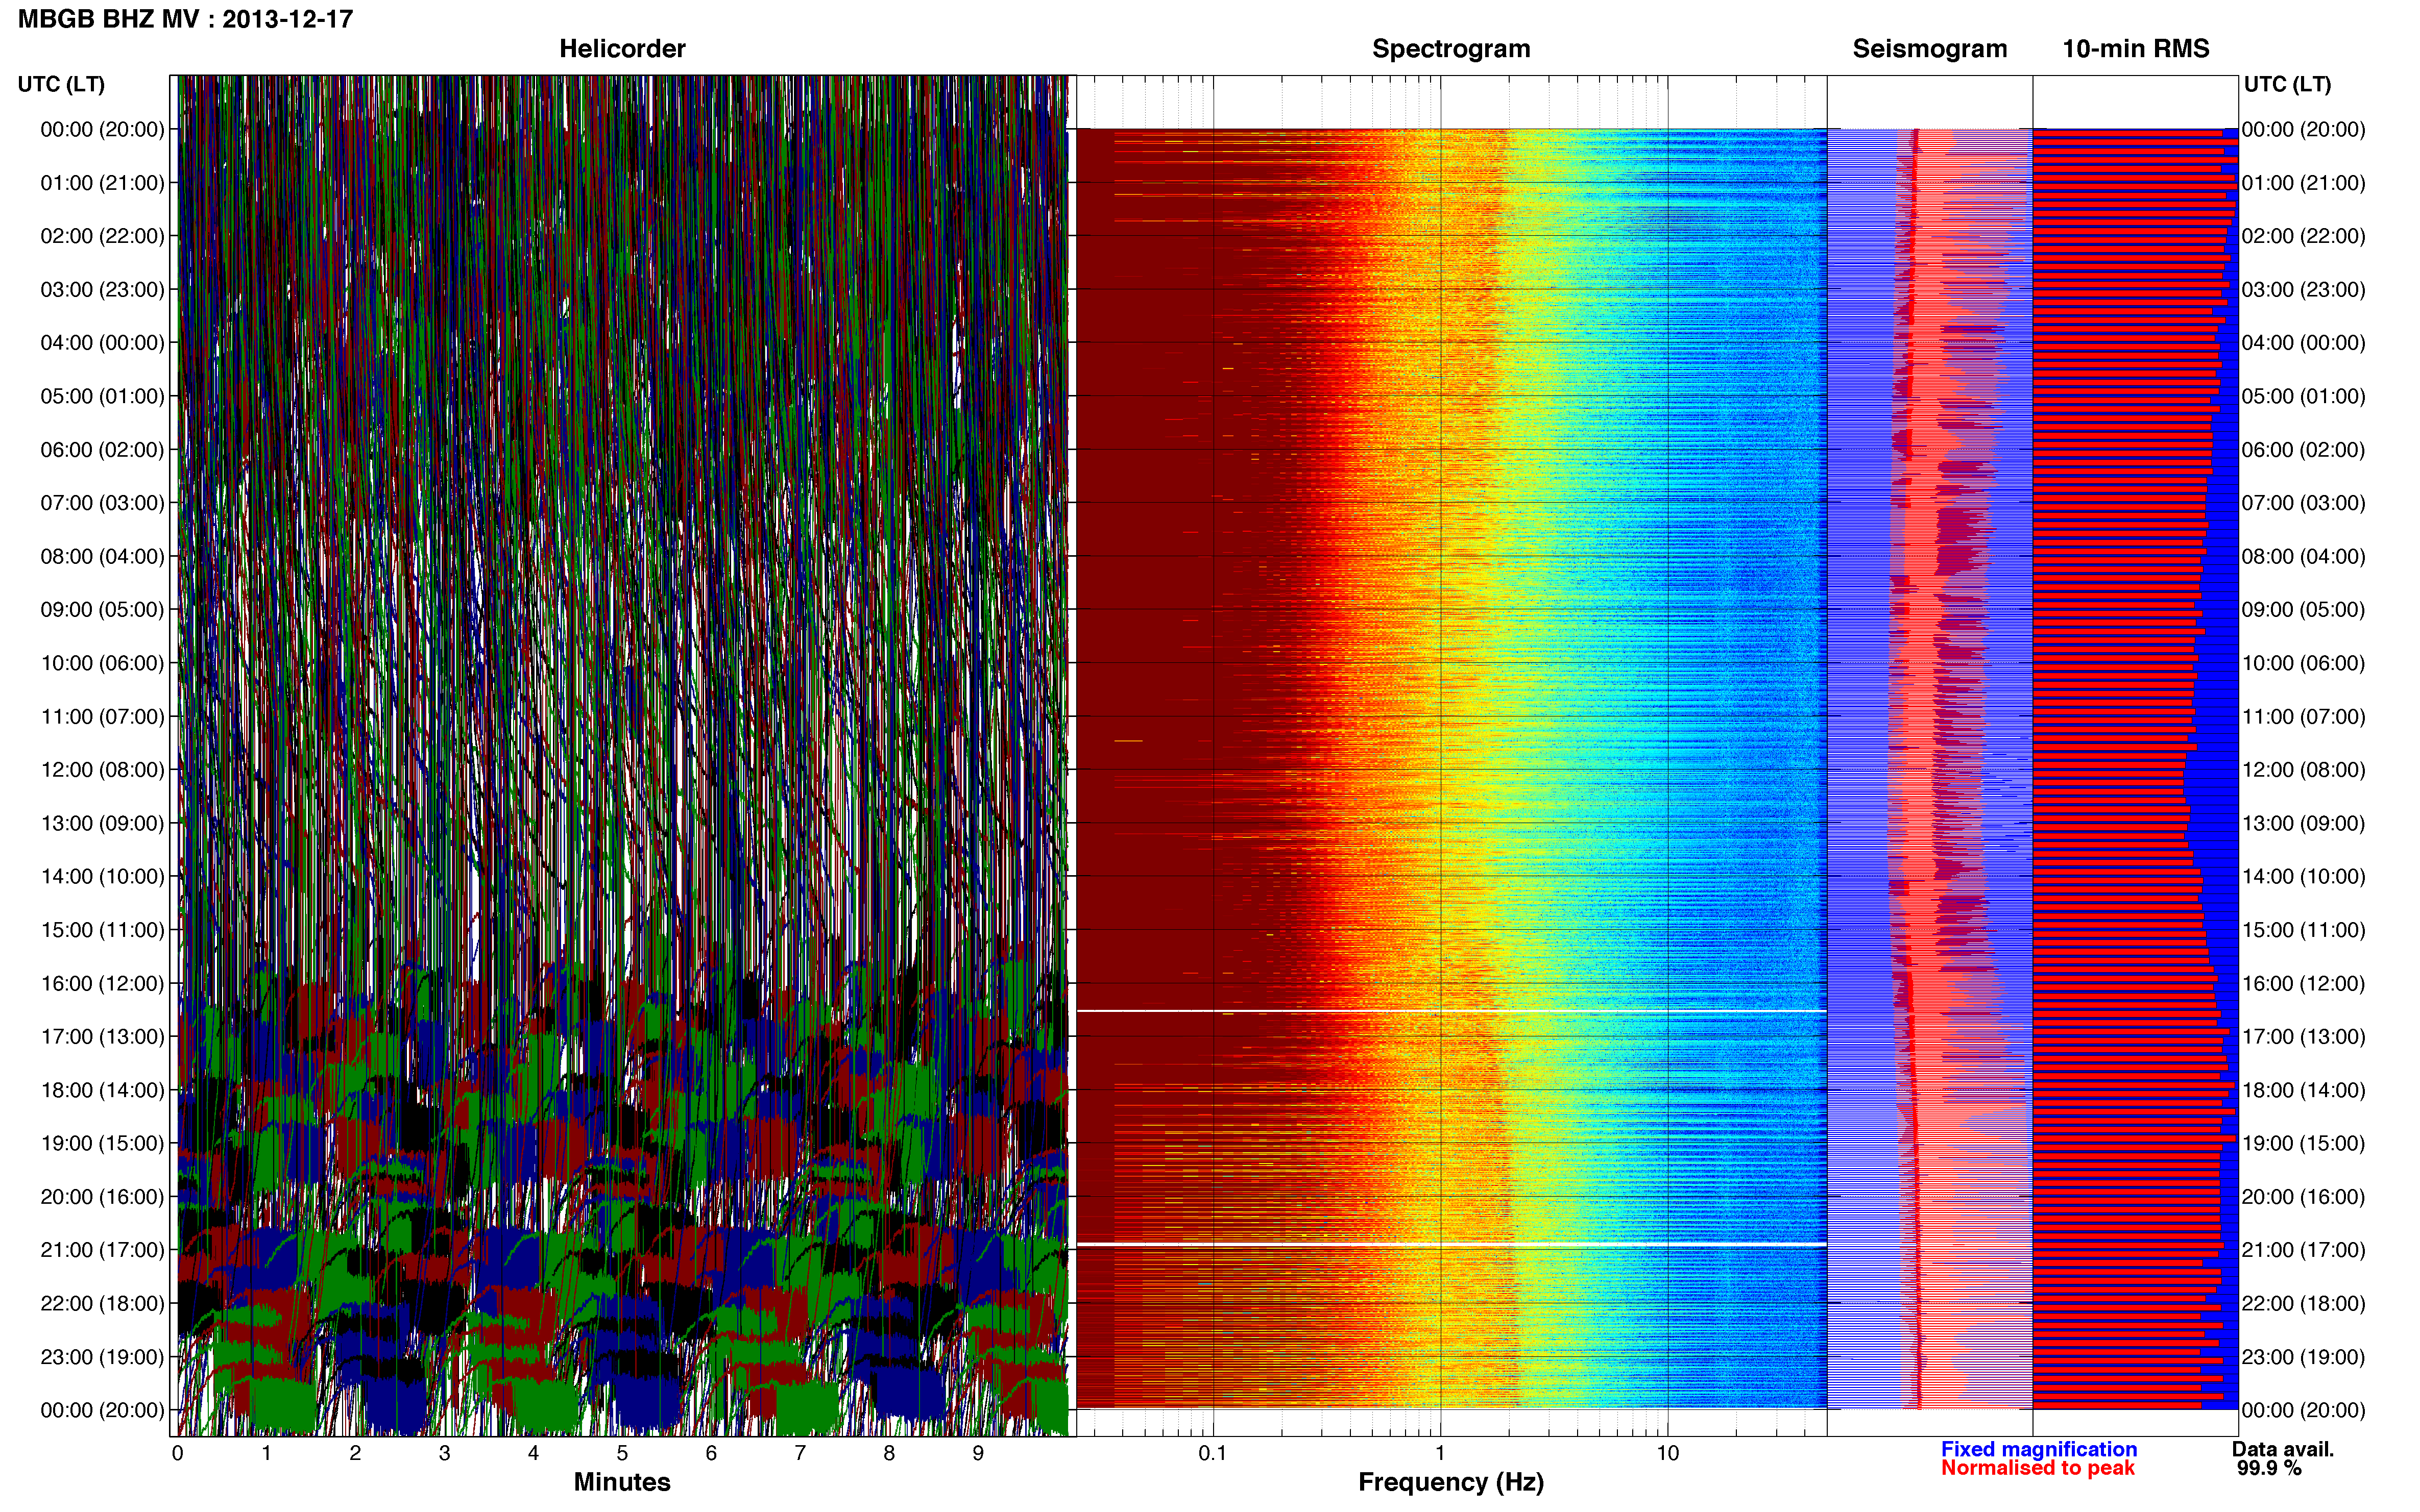This screenshot has width=2420, height=1512.
Task: Click left time label '04:00 (00:00)'
Action: [x=102, y=343]
